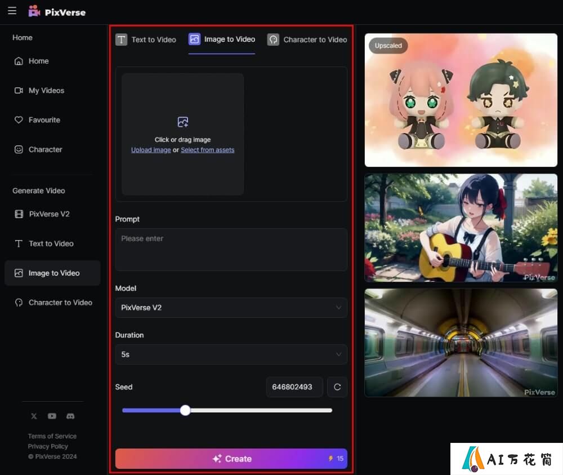Click the 15 credits cost on Create button
The height and width of the screenshot is (475, 563).
[x=340, y=459]
